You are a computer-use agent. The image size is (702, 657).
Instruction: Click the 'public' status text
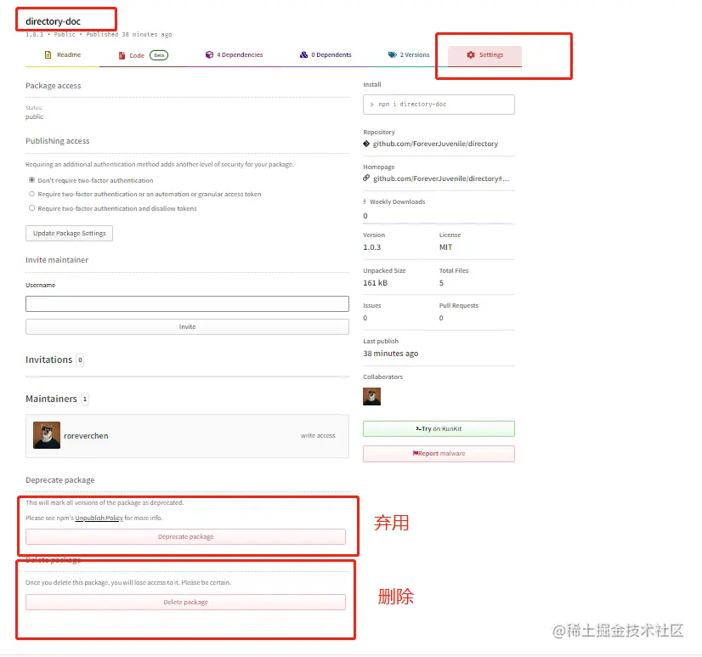[x=35, y=117]
